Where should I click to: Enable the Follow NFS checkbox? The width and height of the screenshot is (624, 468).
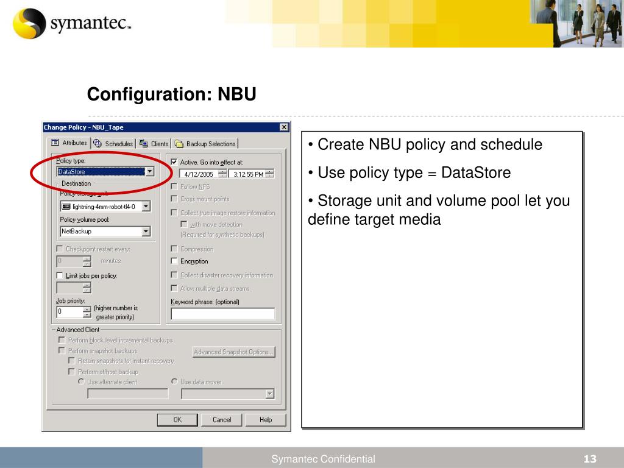pyautogui.click(x=174, y=186)
